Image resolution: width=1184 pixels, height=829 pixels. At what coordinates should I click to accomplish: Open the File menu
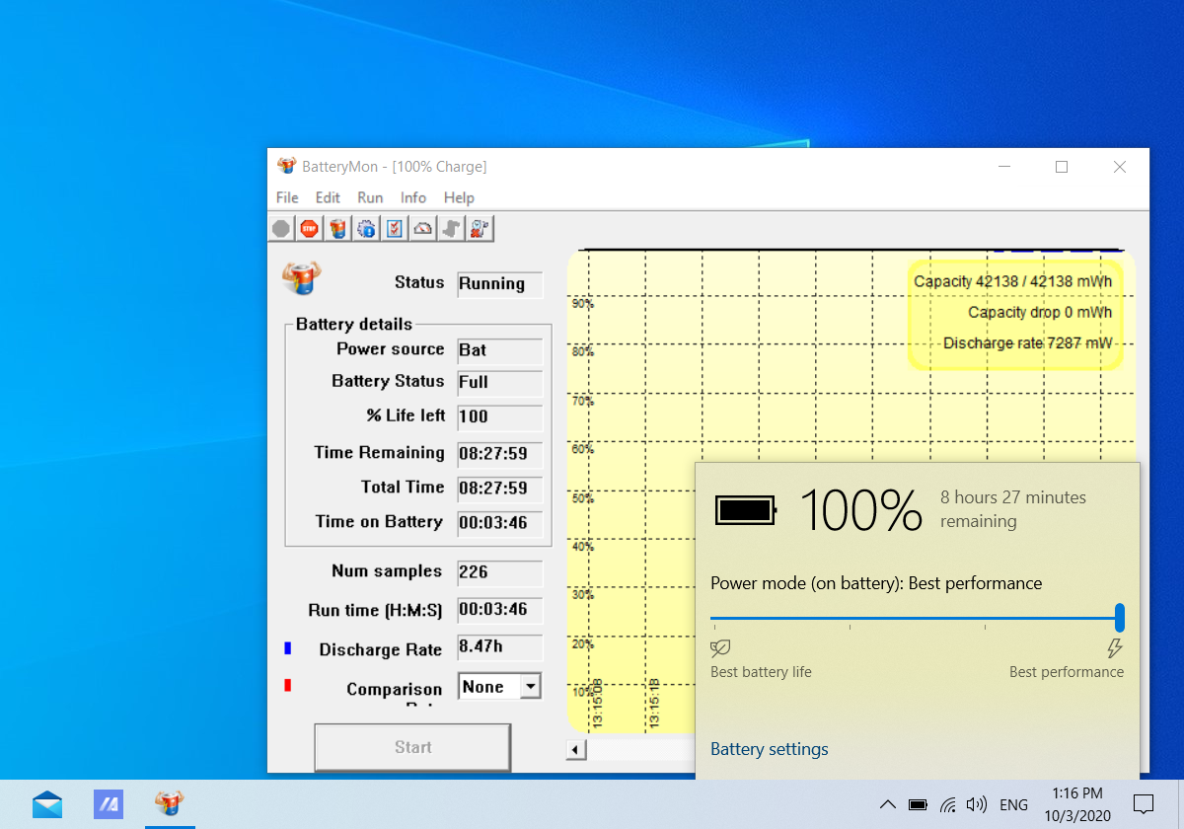287,197
